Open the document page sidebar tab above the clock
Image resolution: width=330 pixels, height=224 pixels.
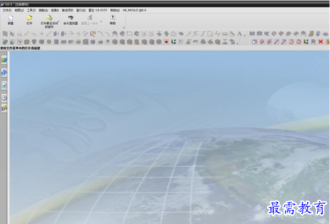(x=4, y=85)
